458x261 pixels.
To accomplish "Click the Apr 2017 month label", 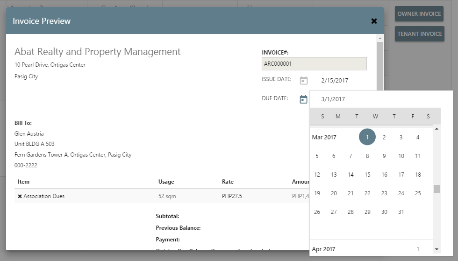I will 323,249.
